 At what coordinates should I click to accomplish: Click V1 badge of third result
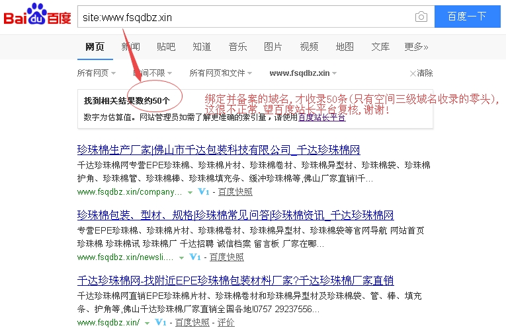coord(161,322)
